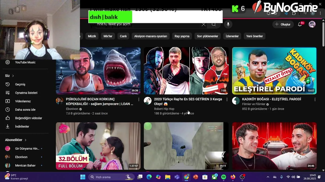This screenshot has height=182, width=325.
Task: Open Firefox from the taskbar
Action: [x=233, y=177]
